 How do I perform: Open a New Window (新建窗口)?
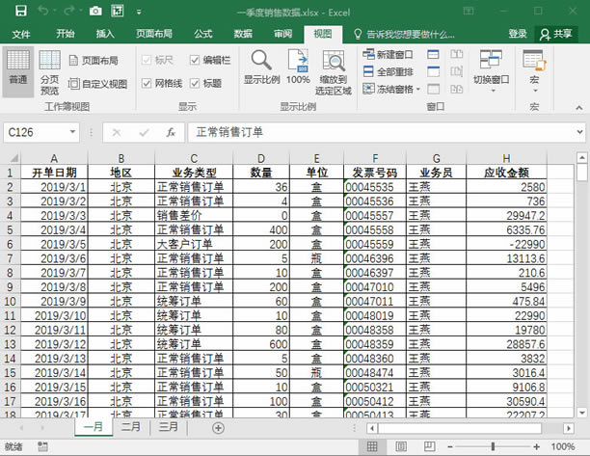(388, 54)
